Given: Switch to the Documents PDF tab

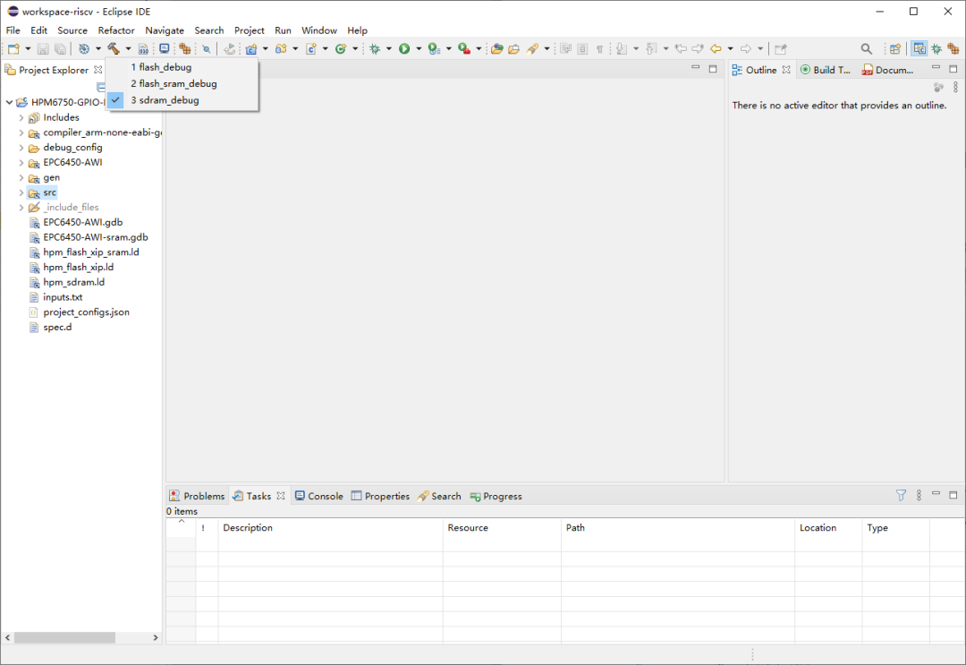Looking at the screenshot, I should tap(887, 70).
